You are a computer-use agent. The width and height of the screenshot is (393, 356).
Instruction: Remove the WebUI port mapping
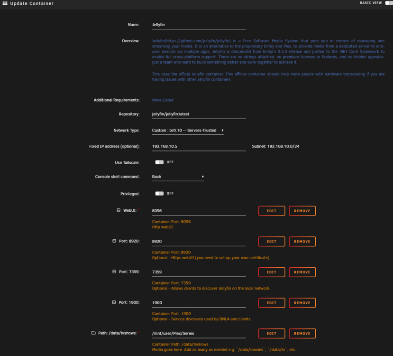coord(302,211)
